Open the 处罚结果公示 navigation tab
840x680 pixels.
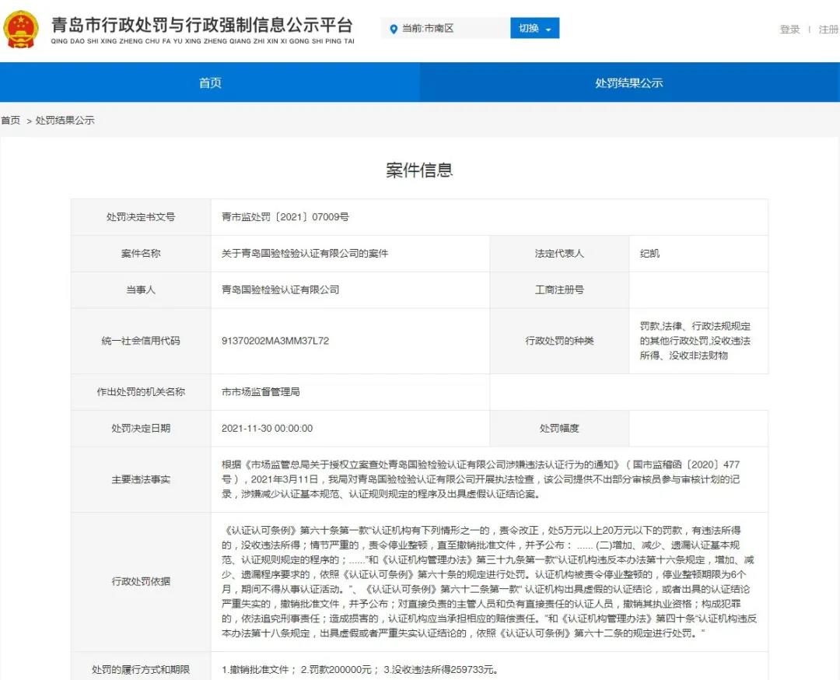pyautogui.click(x=629, y=82)
